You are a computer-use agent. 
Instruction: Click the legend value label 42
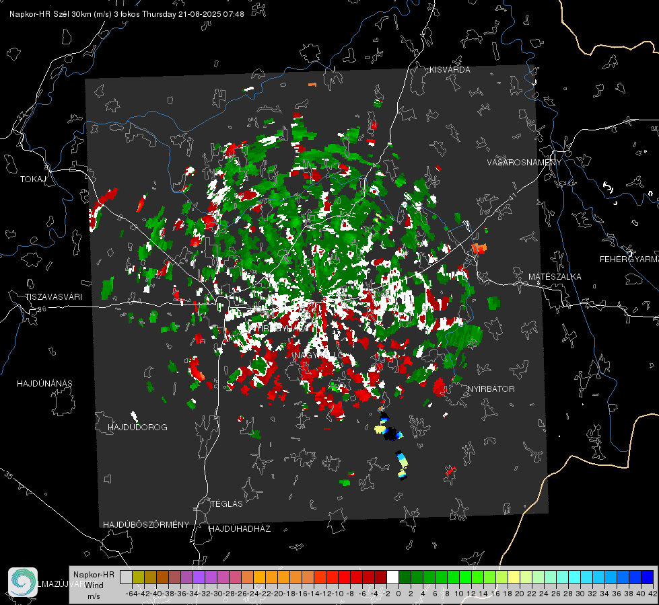(x=653, y=594)
